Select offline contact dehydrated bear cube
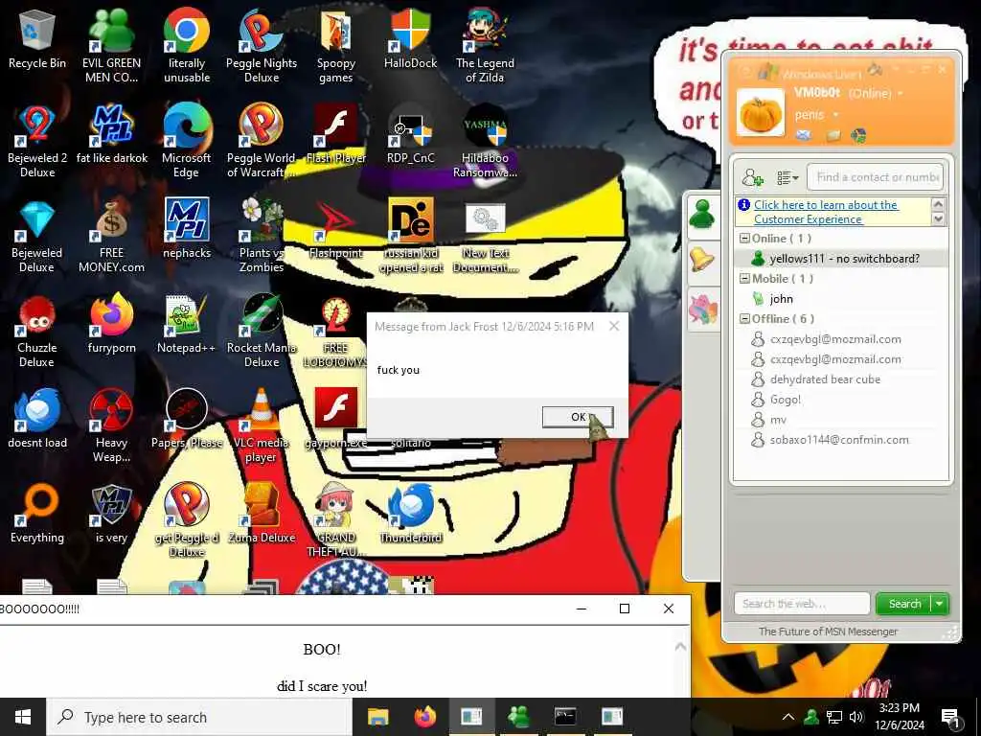The image size is (981, 736). [841, 379]
